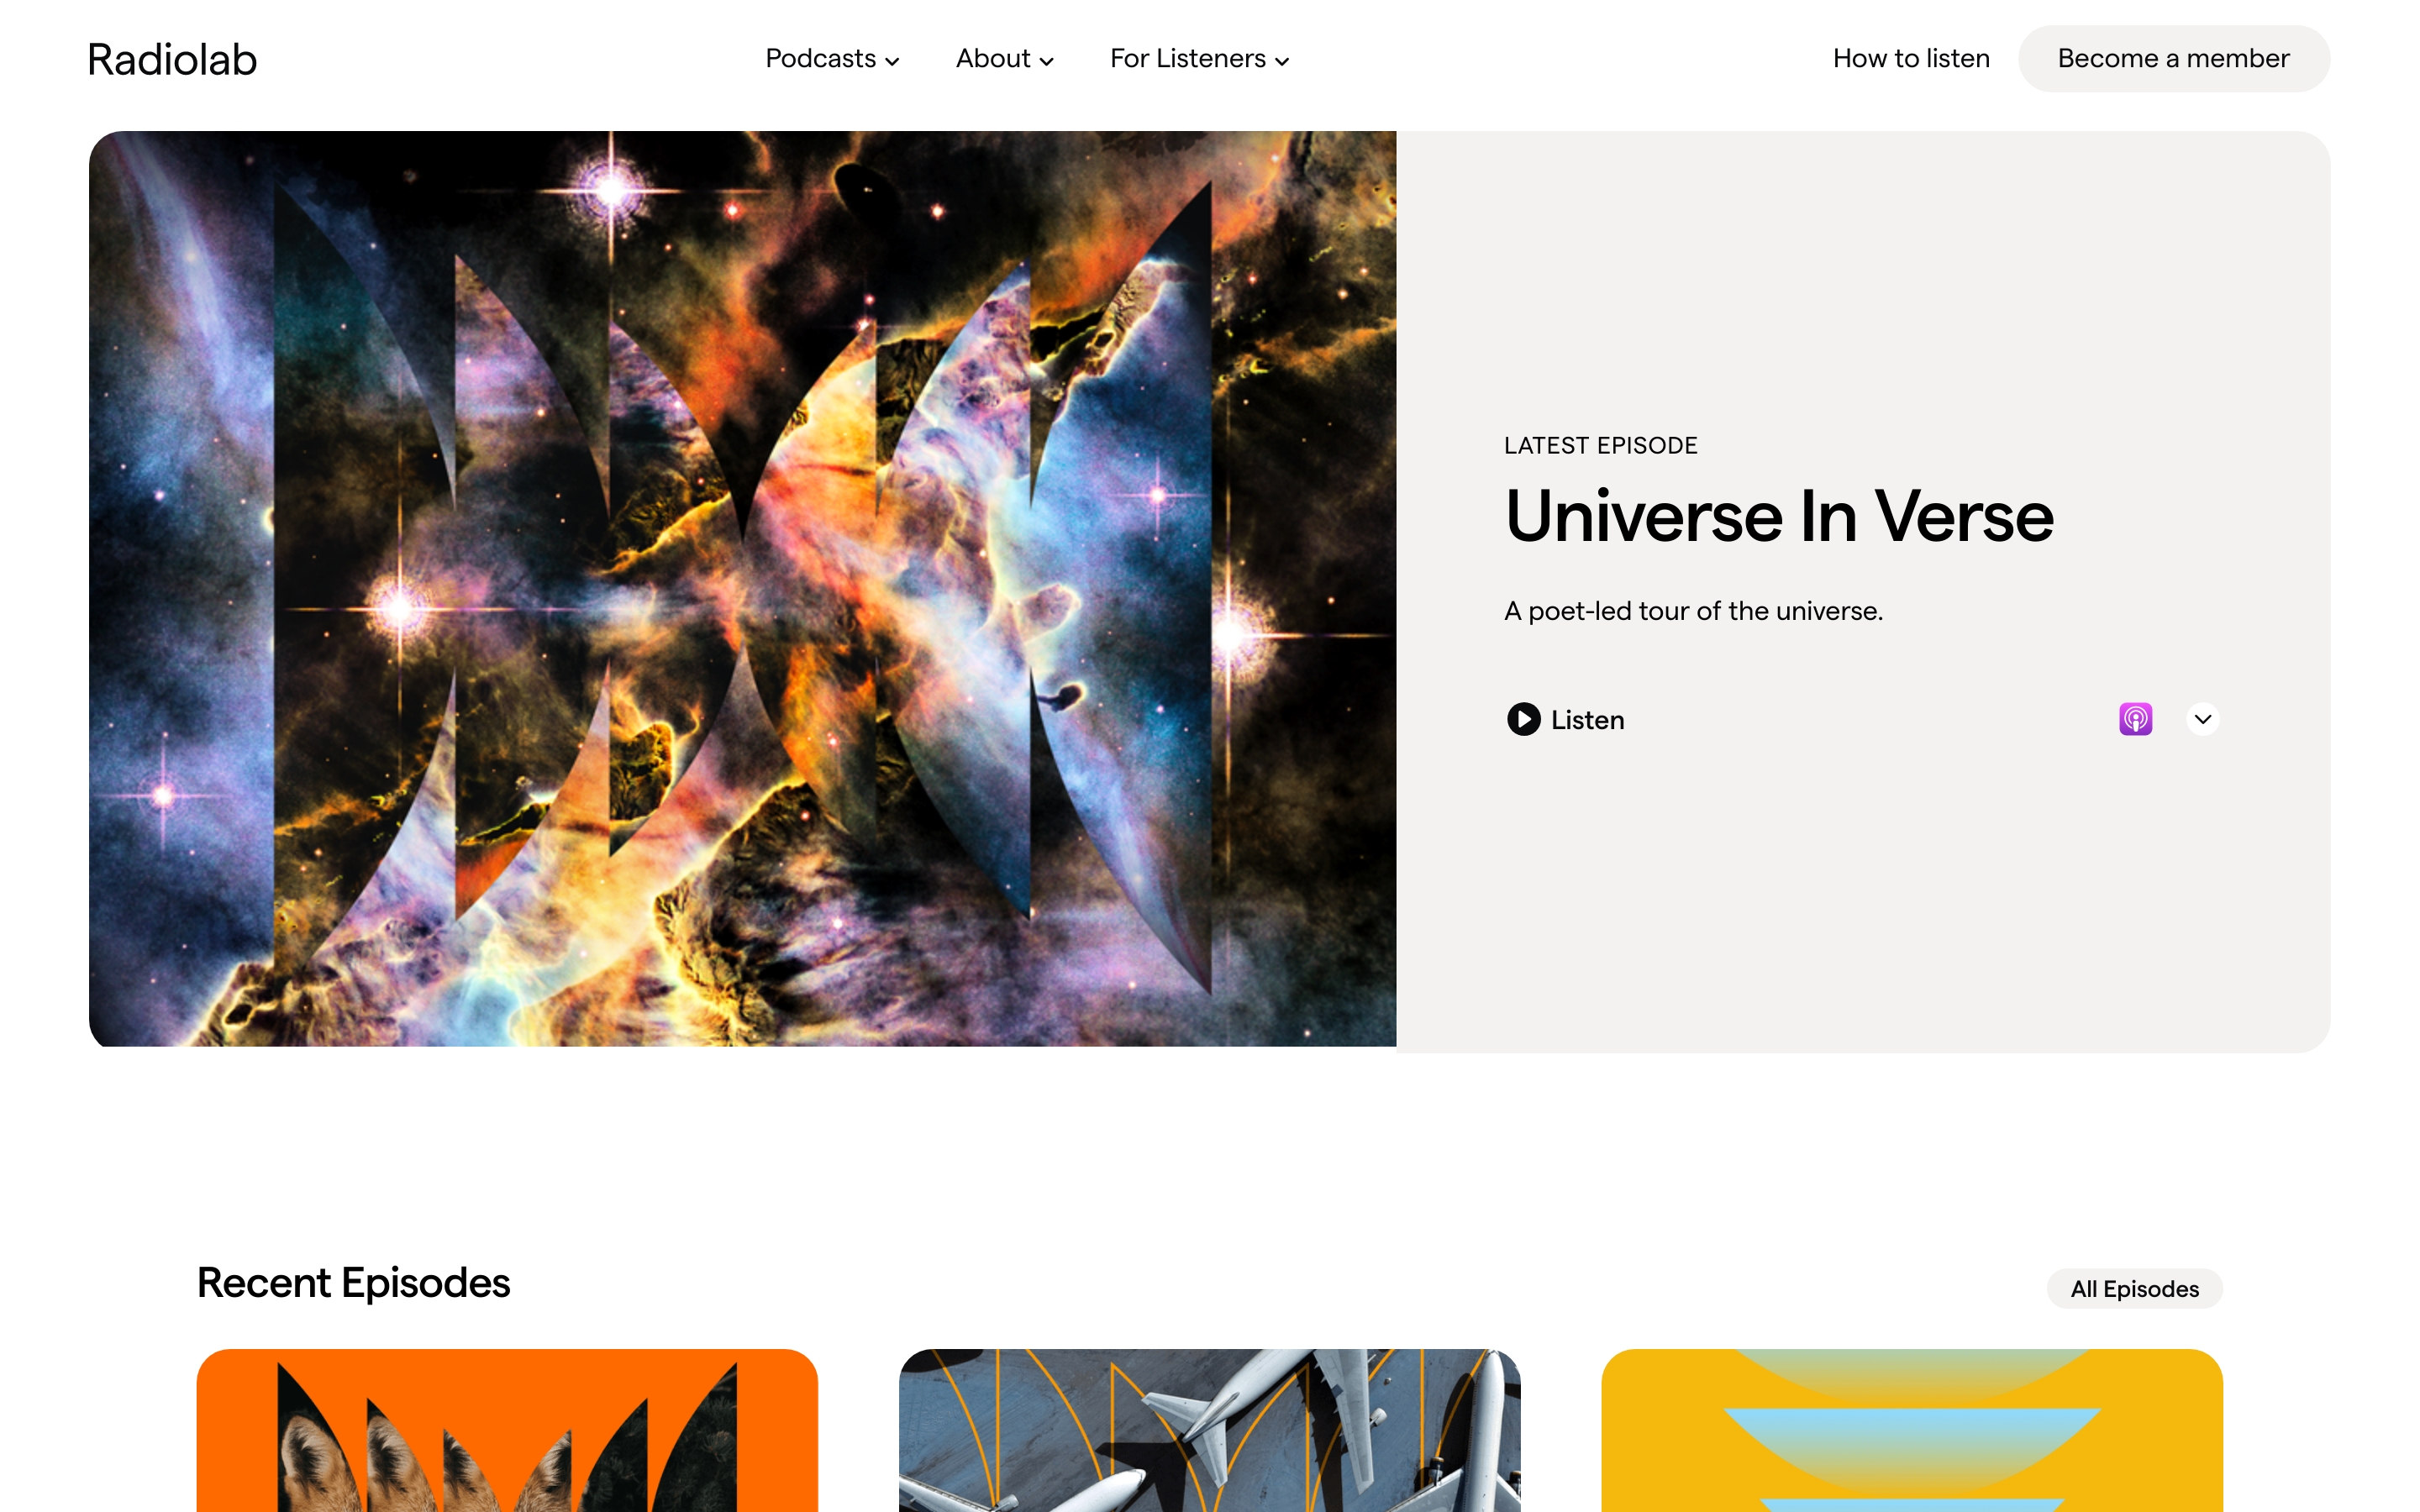
Task: Open the How to listen page
Action: pos(1911,59)
